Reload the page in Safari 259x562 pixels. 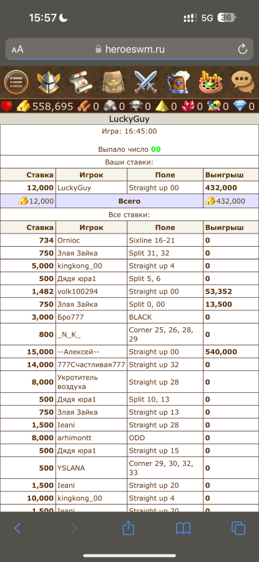pos(243,49)
